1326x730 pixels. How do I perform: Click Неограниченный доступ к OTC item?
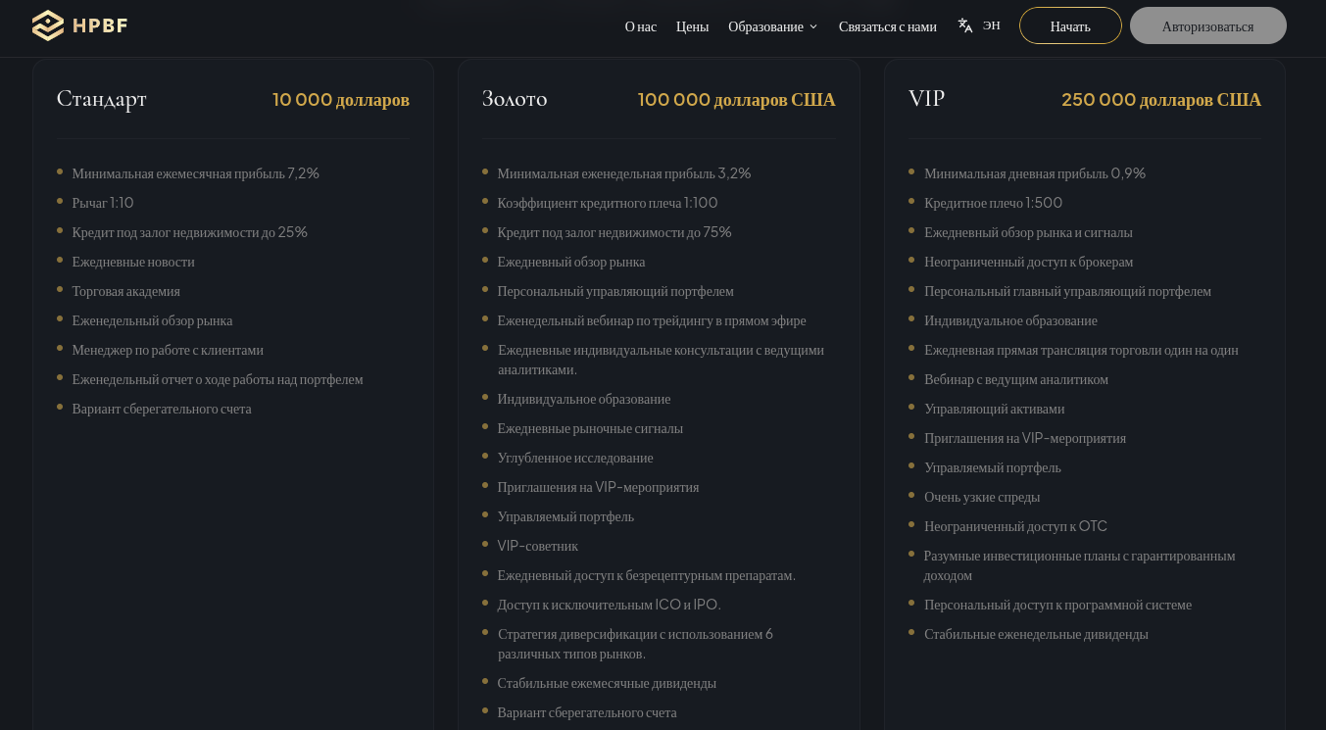click(1014, 526)
